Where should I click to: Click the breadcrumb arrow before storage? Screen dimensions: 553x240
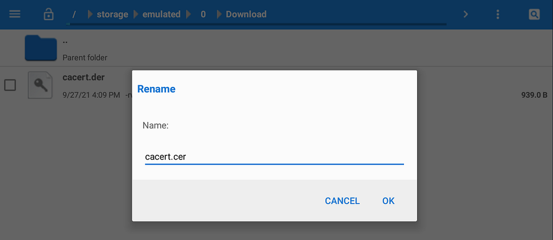click(90, 14)
